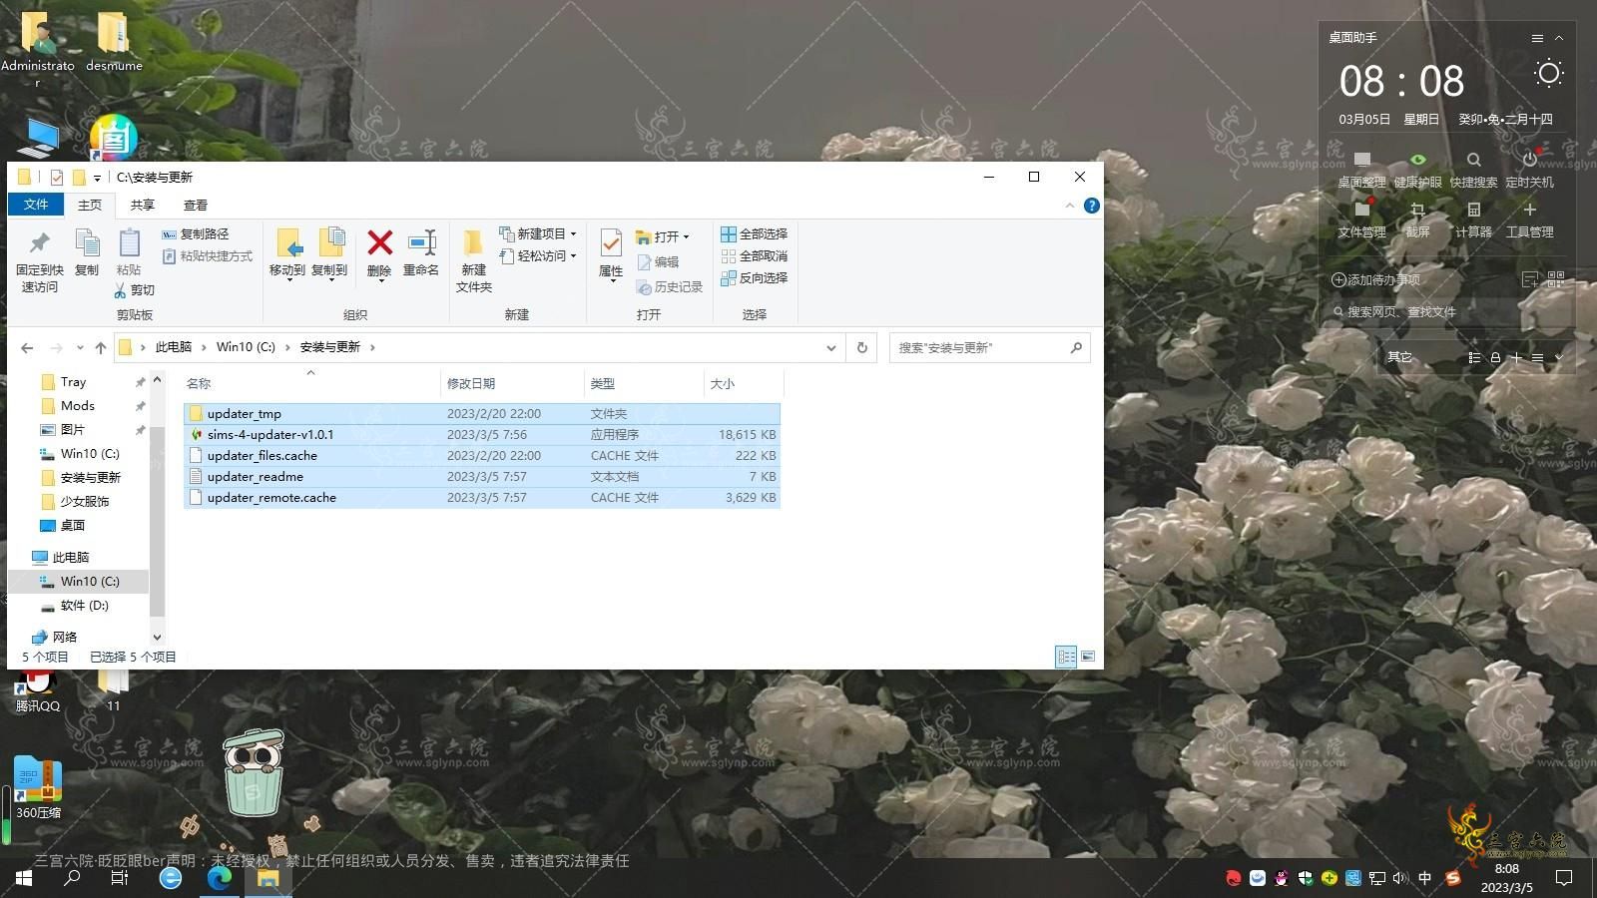Click the red Delete (删除) icon
The height and width of the screenshot is (898, 1597).
tap(379, 242)
